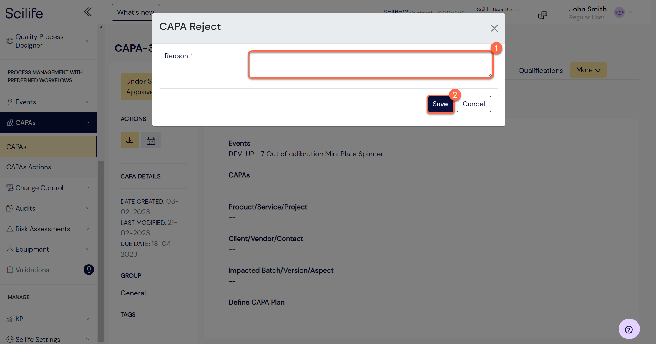This screenshot has height=344, width=656.
Task: Expand Quality Process Designer chevron
Action: click(x=88, y=41)
